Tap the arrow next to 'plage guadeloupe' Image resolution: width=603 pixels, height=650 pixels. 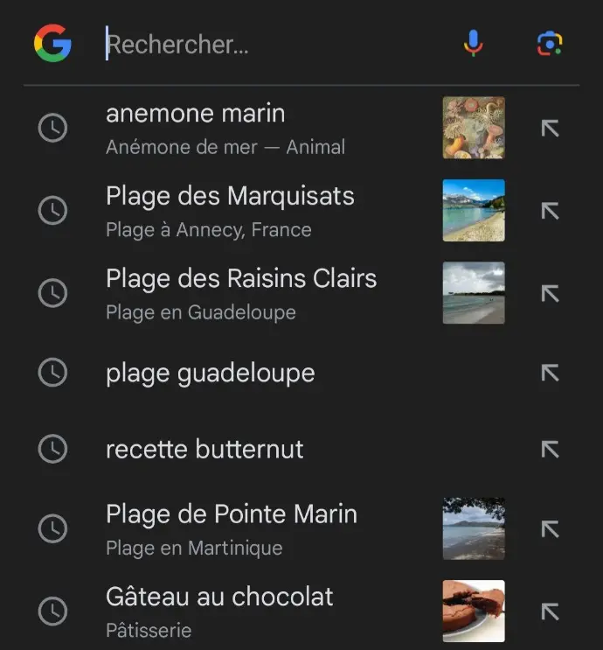[x=550, y=373]
